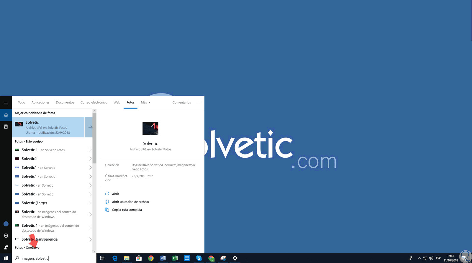This screenshot has width=472, height=263.
Task: Expand the chevron for Solvetic transparencia
Action: click(x=90, y=239)
